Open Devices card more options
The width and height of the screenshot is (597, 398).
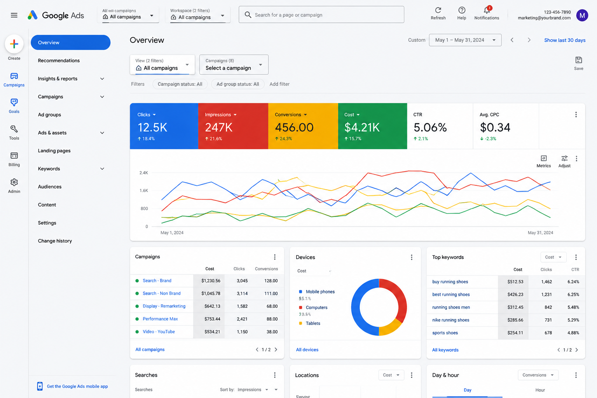pos(412,257)
